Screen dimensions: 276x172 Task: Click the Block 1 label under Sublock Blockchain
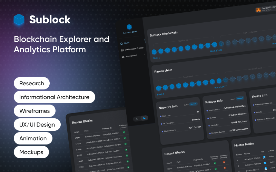coord(156,58)
